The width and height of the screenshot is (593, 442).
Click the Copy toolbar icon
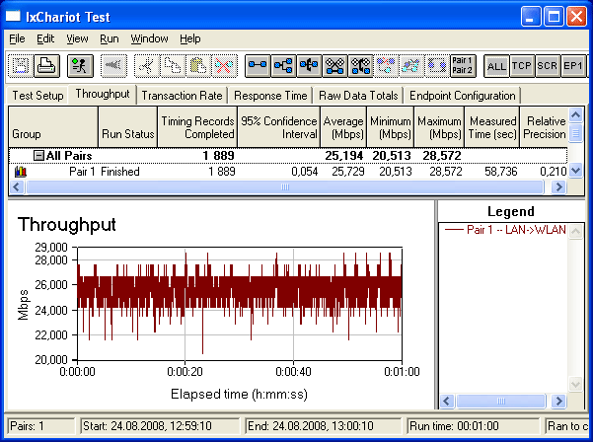(x=173, y=66)
